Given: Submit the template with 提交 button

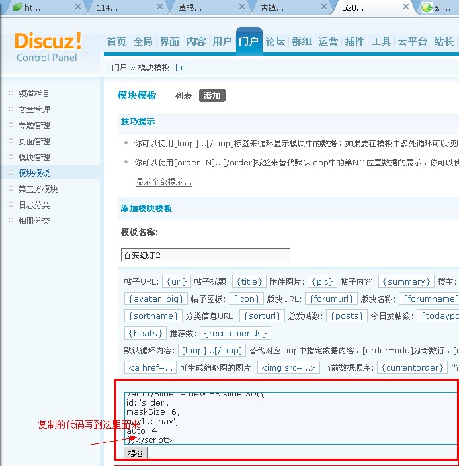Looking at the screenshot, I should pyautogui.click(x=136, y=453).
